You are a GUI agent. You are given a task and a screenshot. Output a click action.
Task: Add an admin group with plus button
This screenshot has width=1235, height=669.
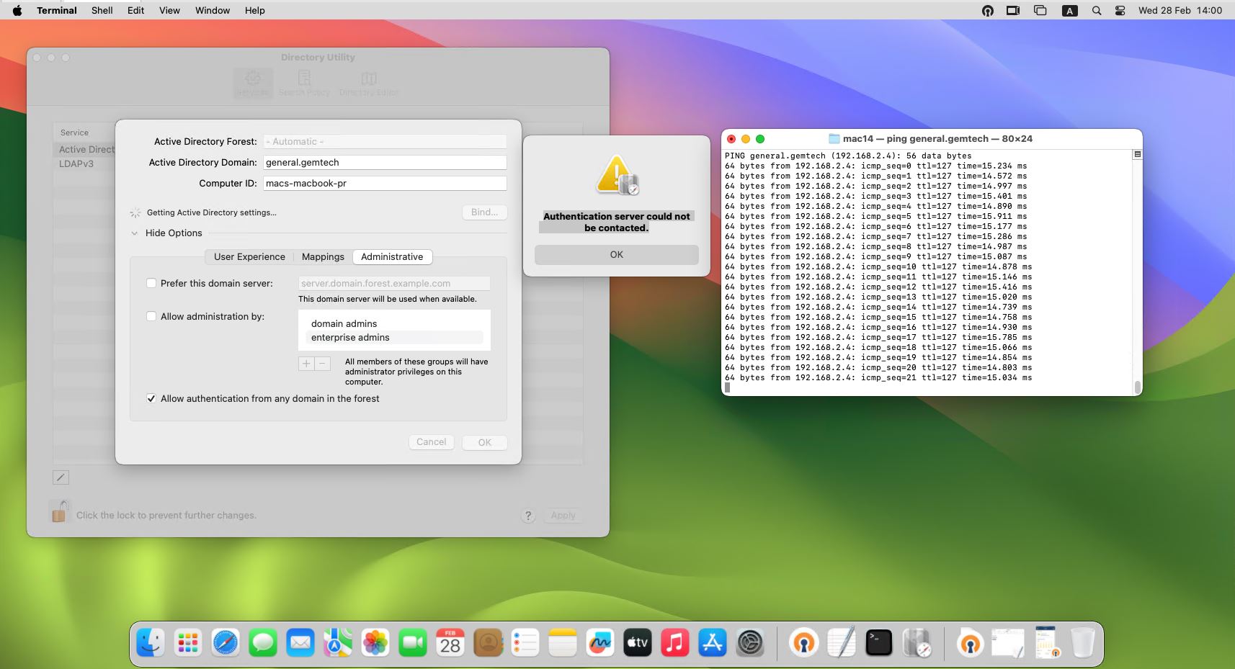pos(306,364)
